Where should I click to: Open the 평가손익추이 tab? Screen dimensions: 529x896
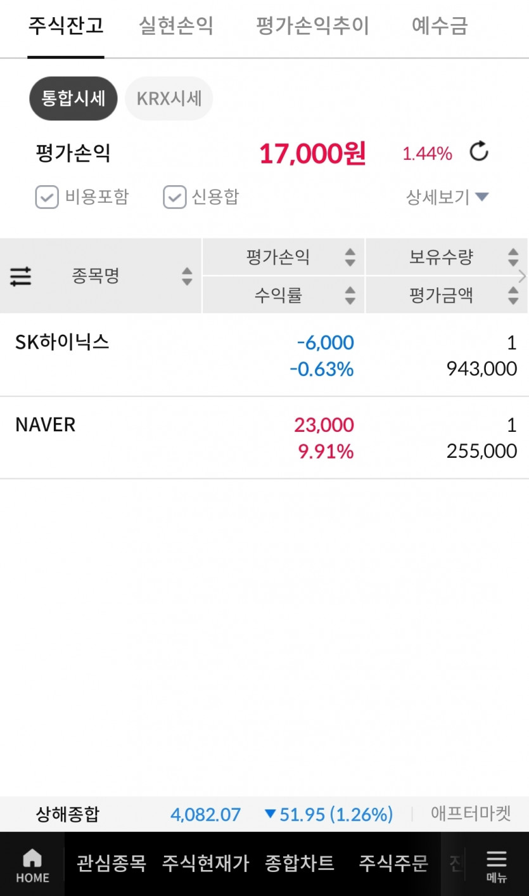pyautogui.click(x=312, y=27)
